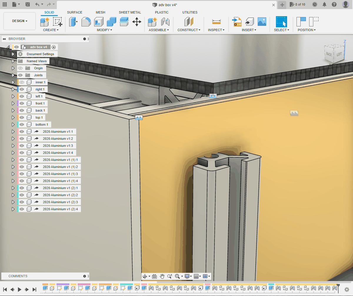Image resolution: width=353 pixels, height=296 pixels.
Task: Click the Insert SVG icon
Action: (x=237, y=21)
